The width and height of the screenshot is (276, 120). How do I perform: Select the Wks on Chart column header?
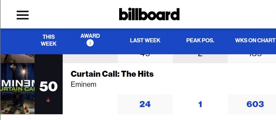255,40
